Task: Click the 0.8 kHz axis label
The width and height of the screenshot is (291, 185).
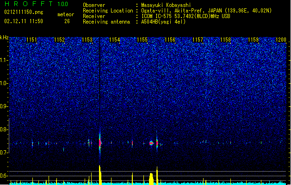Action: [x=4, y=129]
